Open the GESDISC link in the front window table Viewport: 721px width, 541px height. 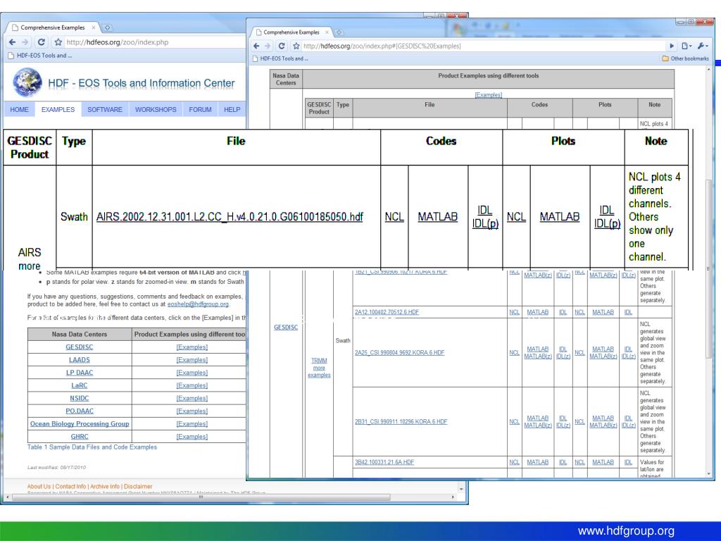(286, 327)
